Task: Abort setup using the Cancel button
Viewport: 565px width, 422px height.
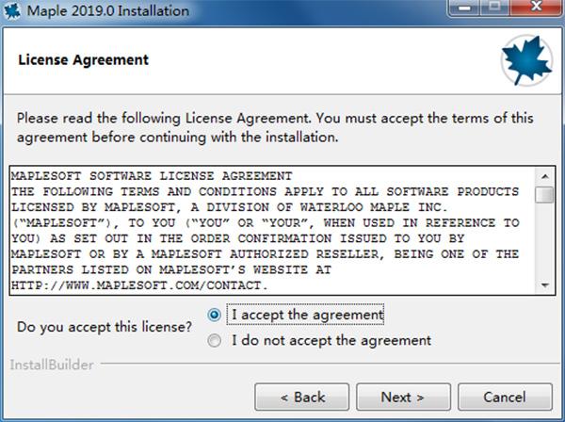Action: click(x=505, y=398)
